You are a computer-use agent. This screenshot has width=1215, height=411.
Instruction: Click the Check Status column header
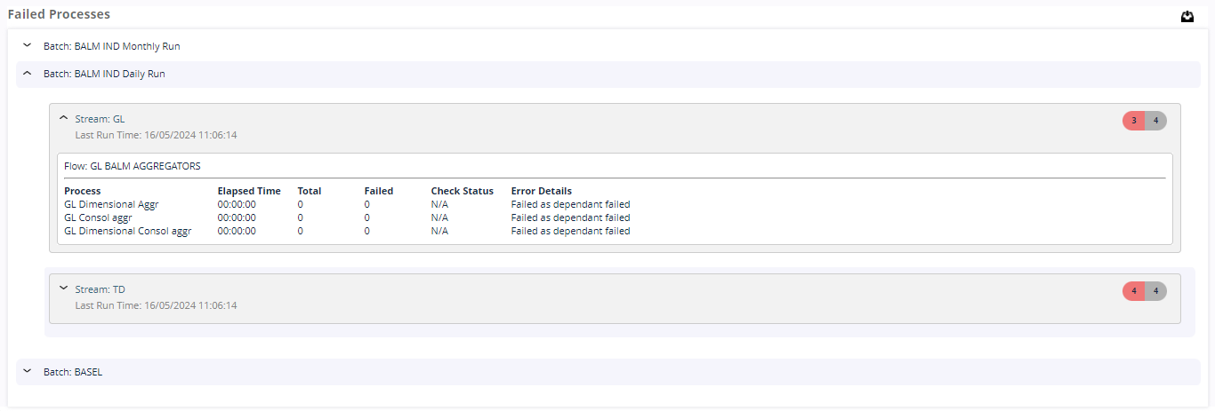pyautogui.click(x=463, y=191)
